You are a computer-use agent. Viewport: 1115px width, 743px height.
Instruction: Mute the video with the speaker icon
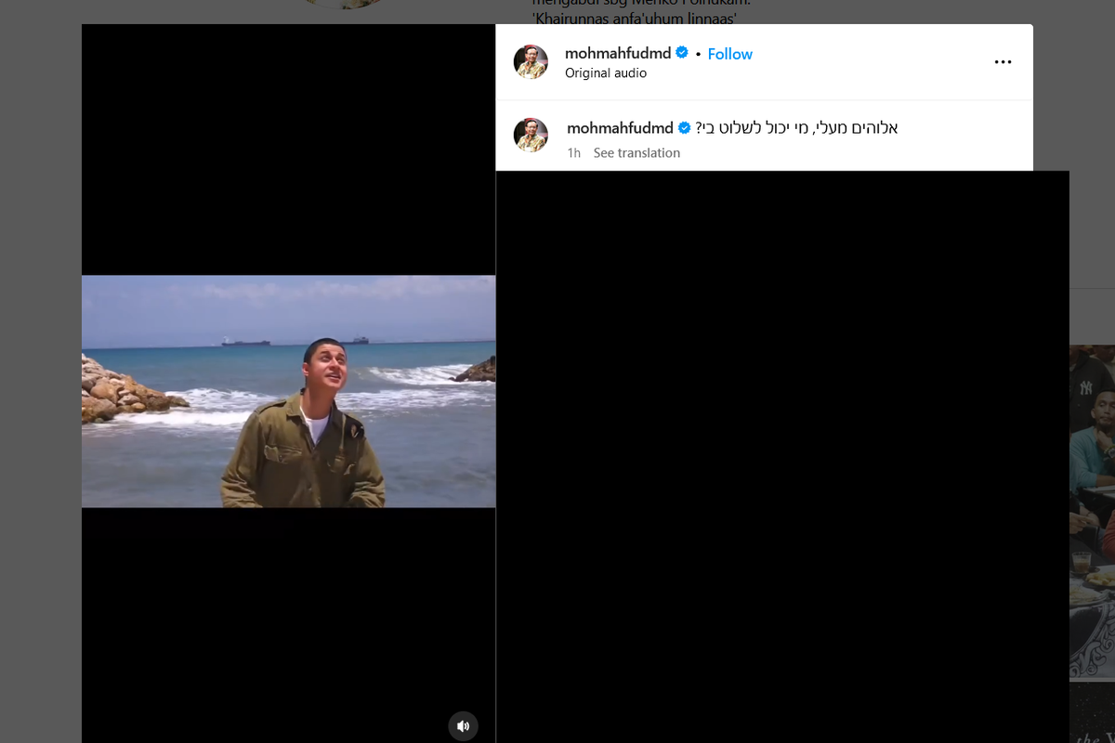pos(463,725)
